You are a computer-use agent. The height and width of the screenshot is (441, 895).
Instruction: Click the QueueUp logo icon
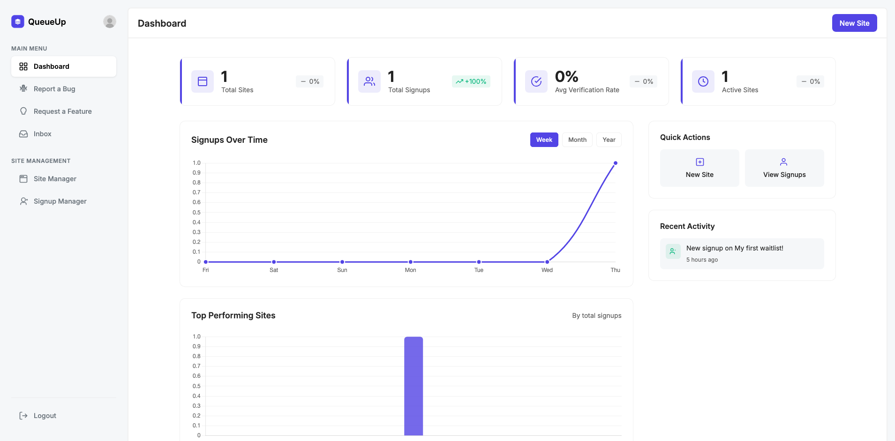tap(18, 22)
